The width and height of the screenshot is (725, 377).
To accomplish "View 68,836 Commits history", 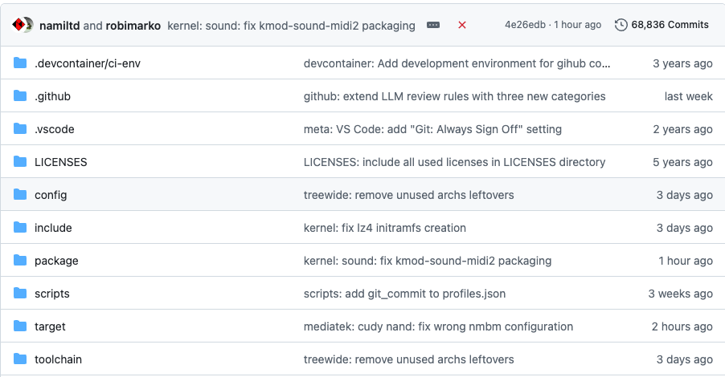I will (662, 25).
